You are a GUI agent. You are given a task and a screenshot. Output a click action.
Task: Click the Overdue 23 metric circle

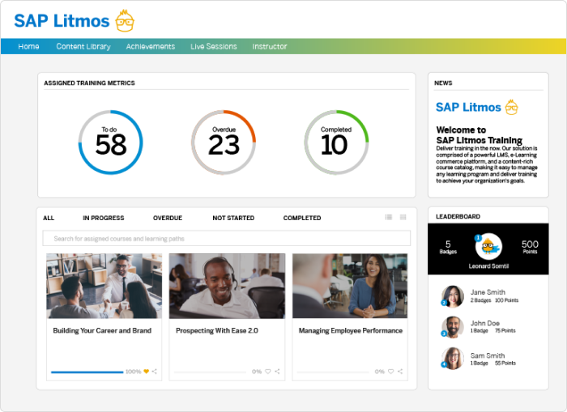click(224, 142)
